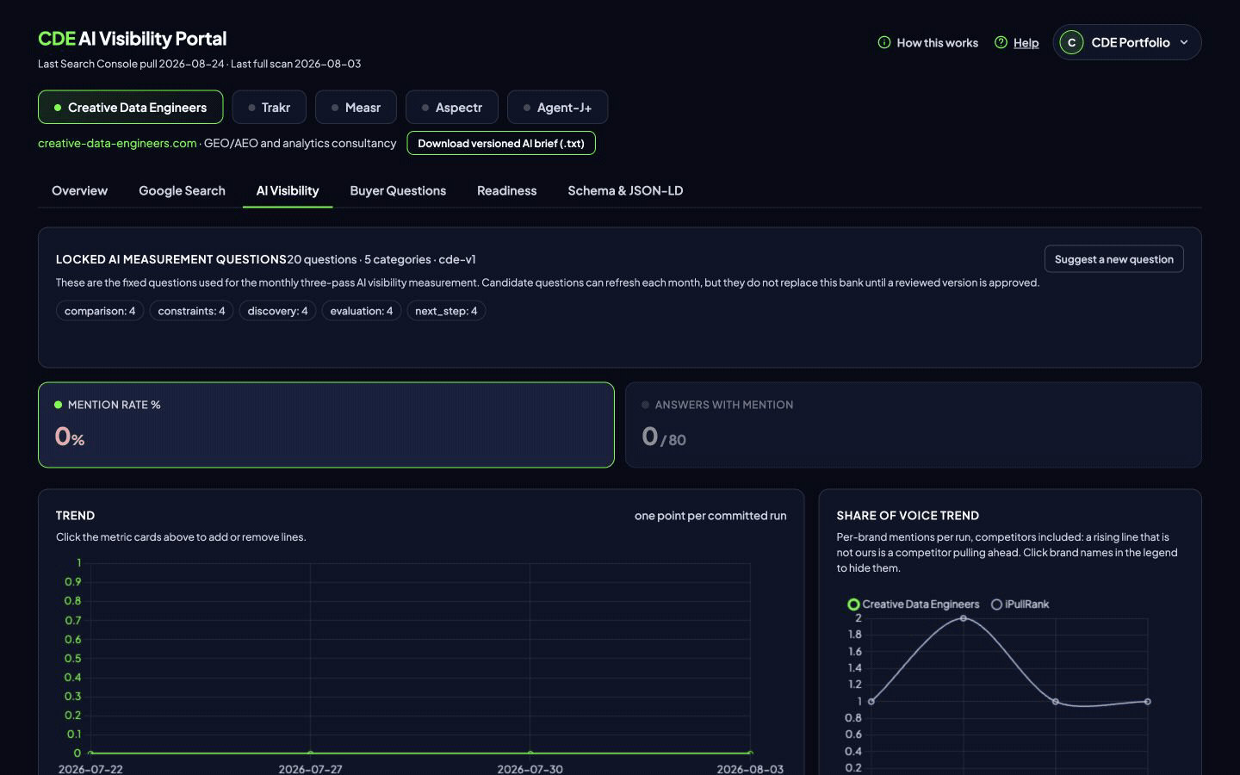
Task: Click the discovery: 4 category chip
Action: [277, 311]
